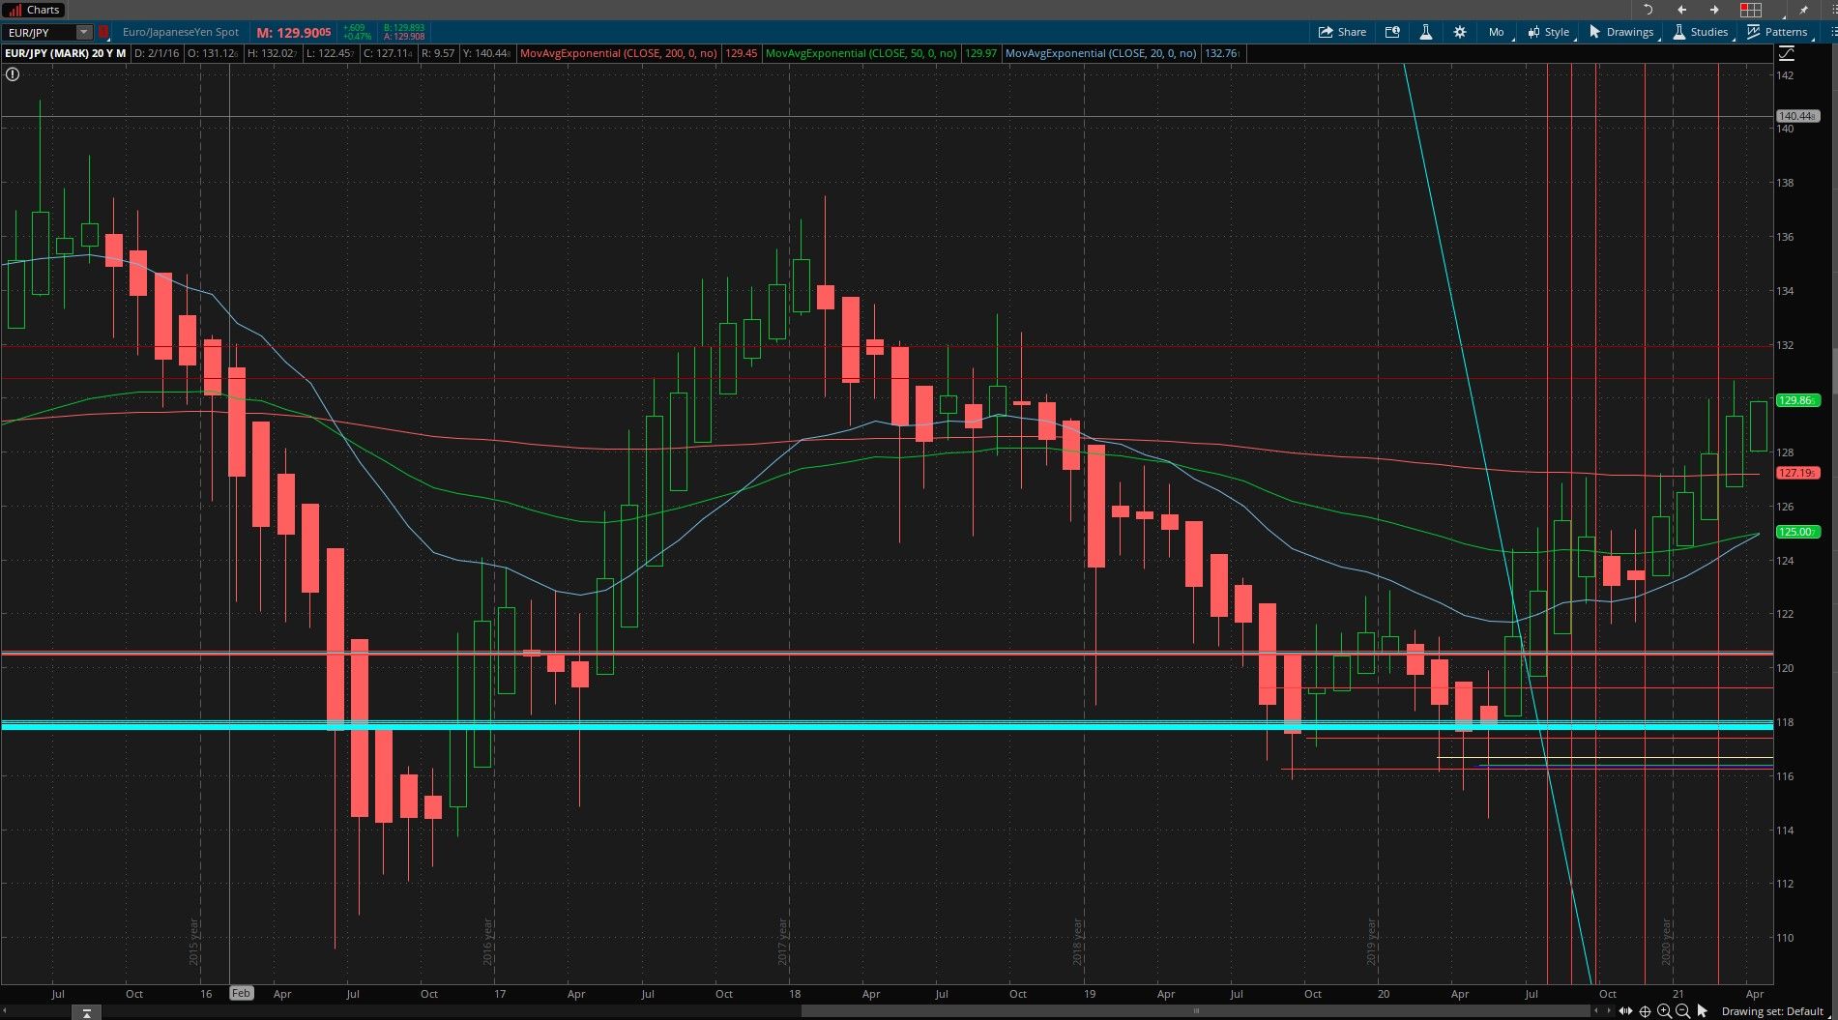Click the D: 2/1/16 date readout
Viewport: 1838px width, 1020px height.
coord(157,53)
